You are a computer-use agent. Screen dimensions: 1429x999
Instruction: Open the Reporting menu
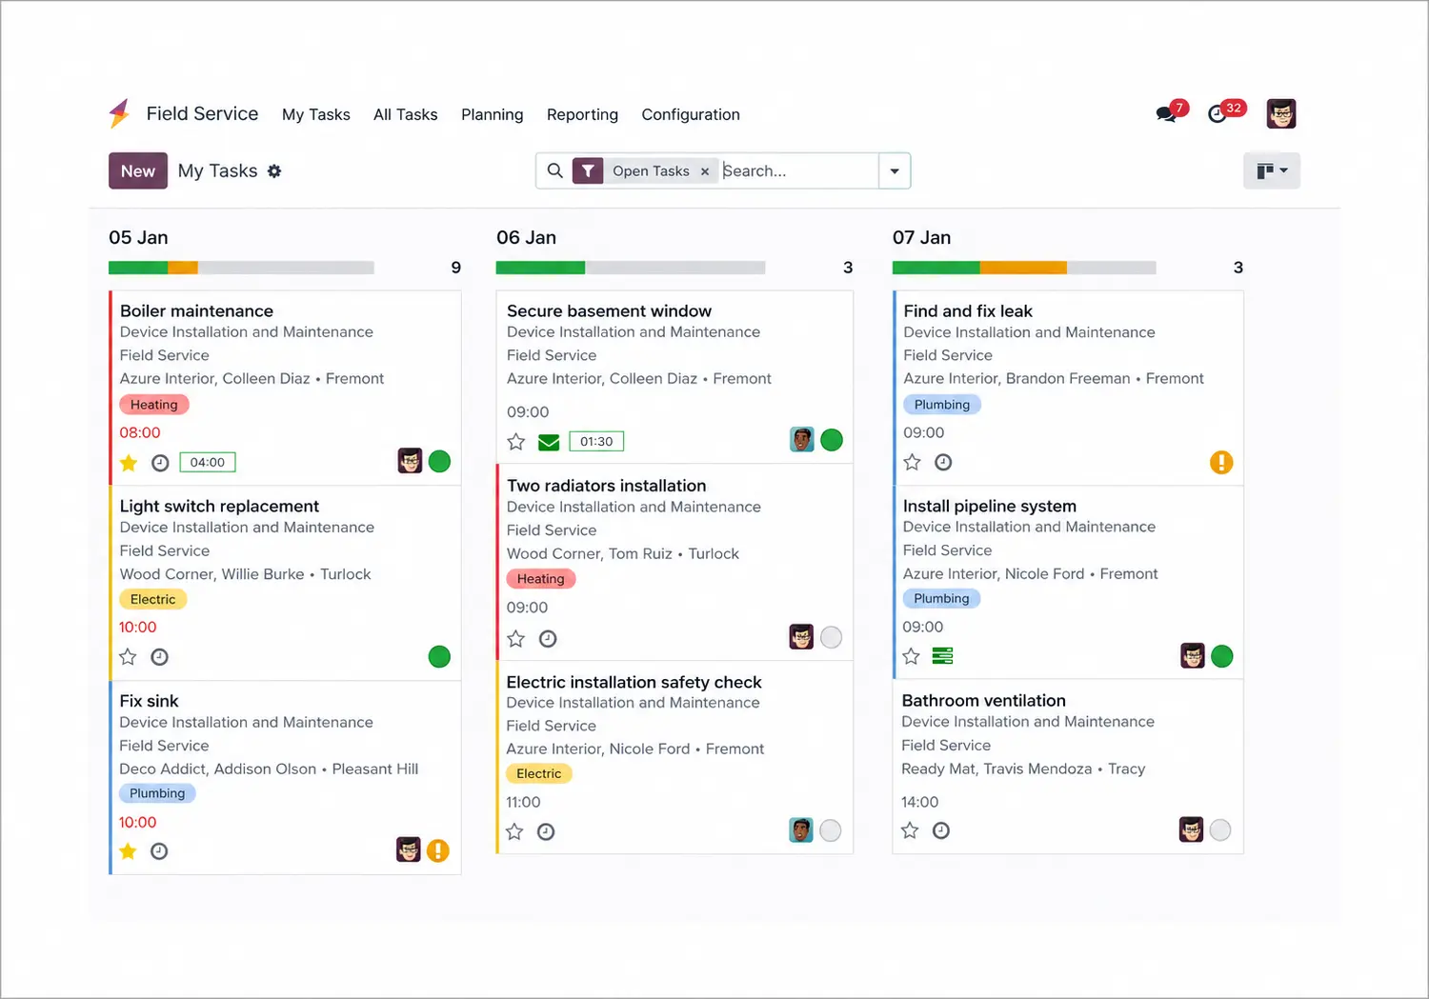coord(582,114)
